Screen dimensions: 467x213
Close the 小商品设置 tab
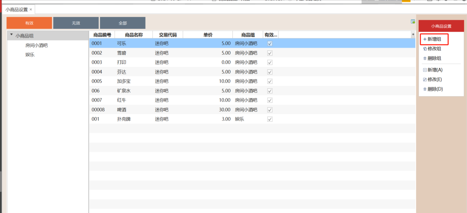tap(31, 9)
